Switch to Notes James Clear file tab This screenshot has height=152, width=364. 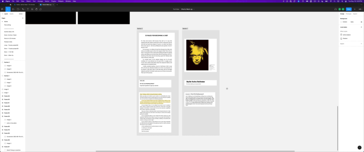(25, 4)
